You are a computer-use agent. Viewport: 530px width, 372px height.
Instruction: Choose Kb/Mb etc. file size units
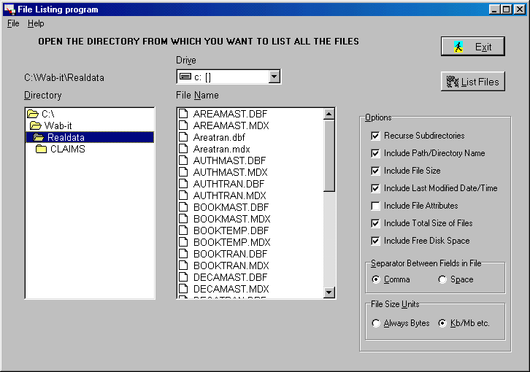(x=442, y=323)
